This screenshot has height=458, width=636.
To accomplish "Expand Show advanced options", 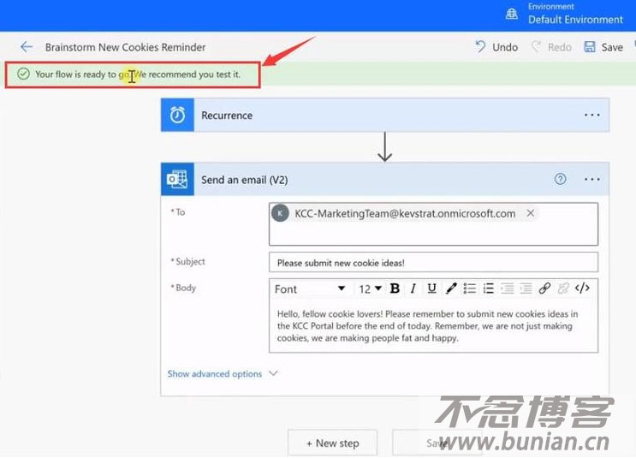I will (x=215, y=373).
